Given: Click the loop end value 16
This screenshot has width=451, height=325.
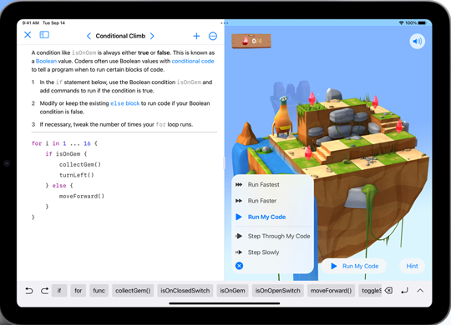Looking at the screenshot, I should click(x=87, y=143).
